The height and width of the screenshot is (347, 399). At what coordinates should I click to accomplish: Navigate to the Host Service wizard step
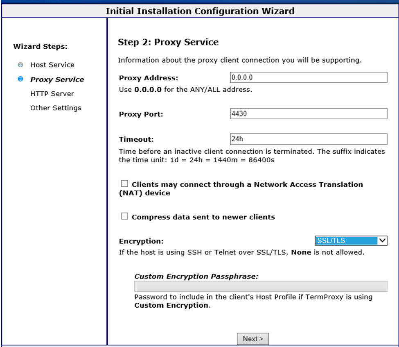[x=52, y=65]
